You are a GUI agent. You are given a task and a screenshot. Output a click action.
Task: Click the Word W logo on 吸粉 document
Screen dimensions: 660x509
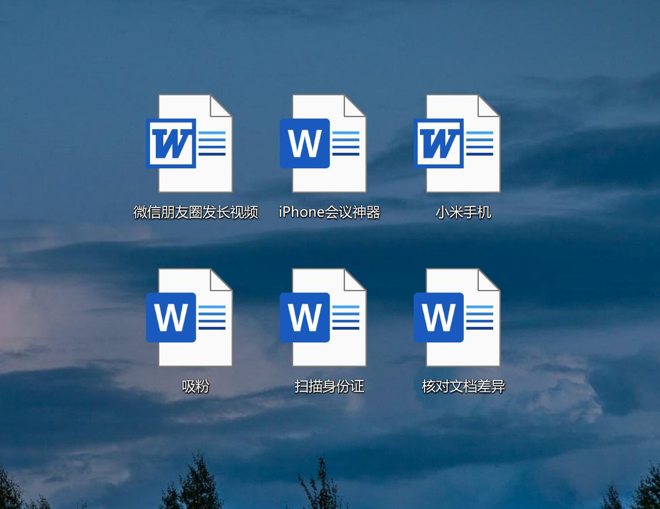(171, 316)
